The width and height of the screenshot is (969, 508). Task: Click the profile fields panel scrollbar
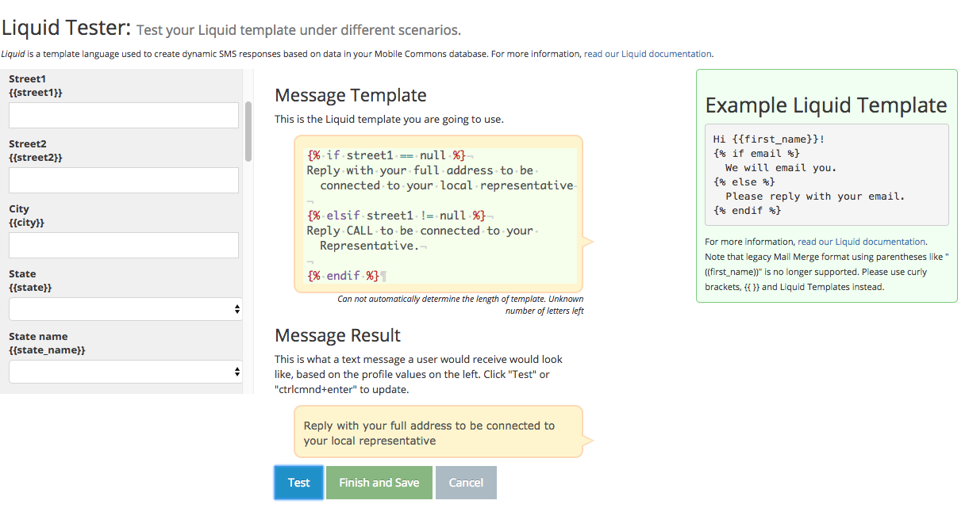(x=248, y=131)
